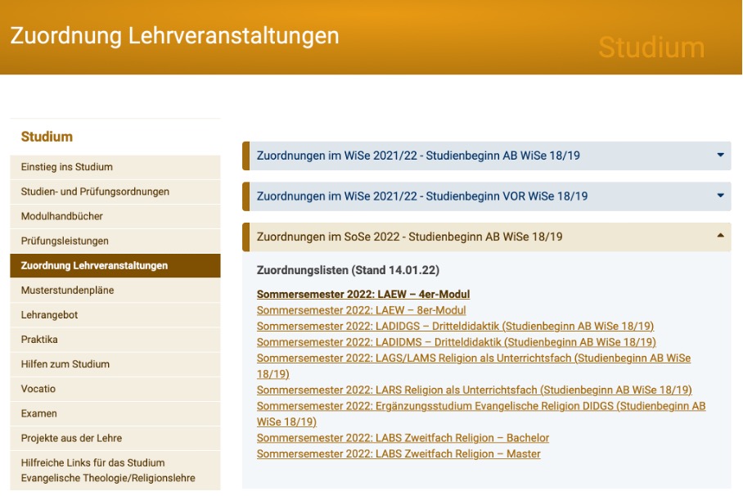This screenshot has width=743, height=496.
Task: Click down arrow on Studienbeginn AB WiSe 2021/22 row
Action: (x=720, y=155)
